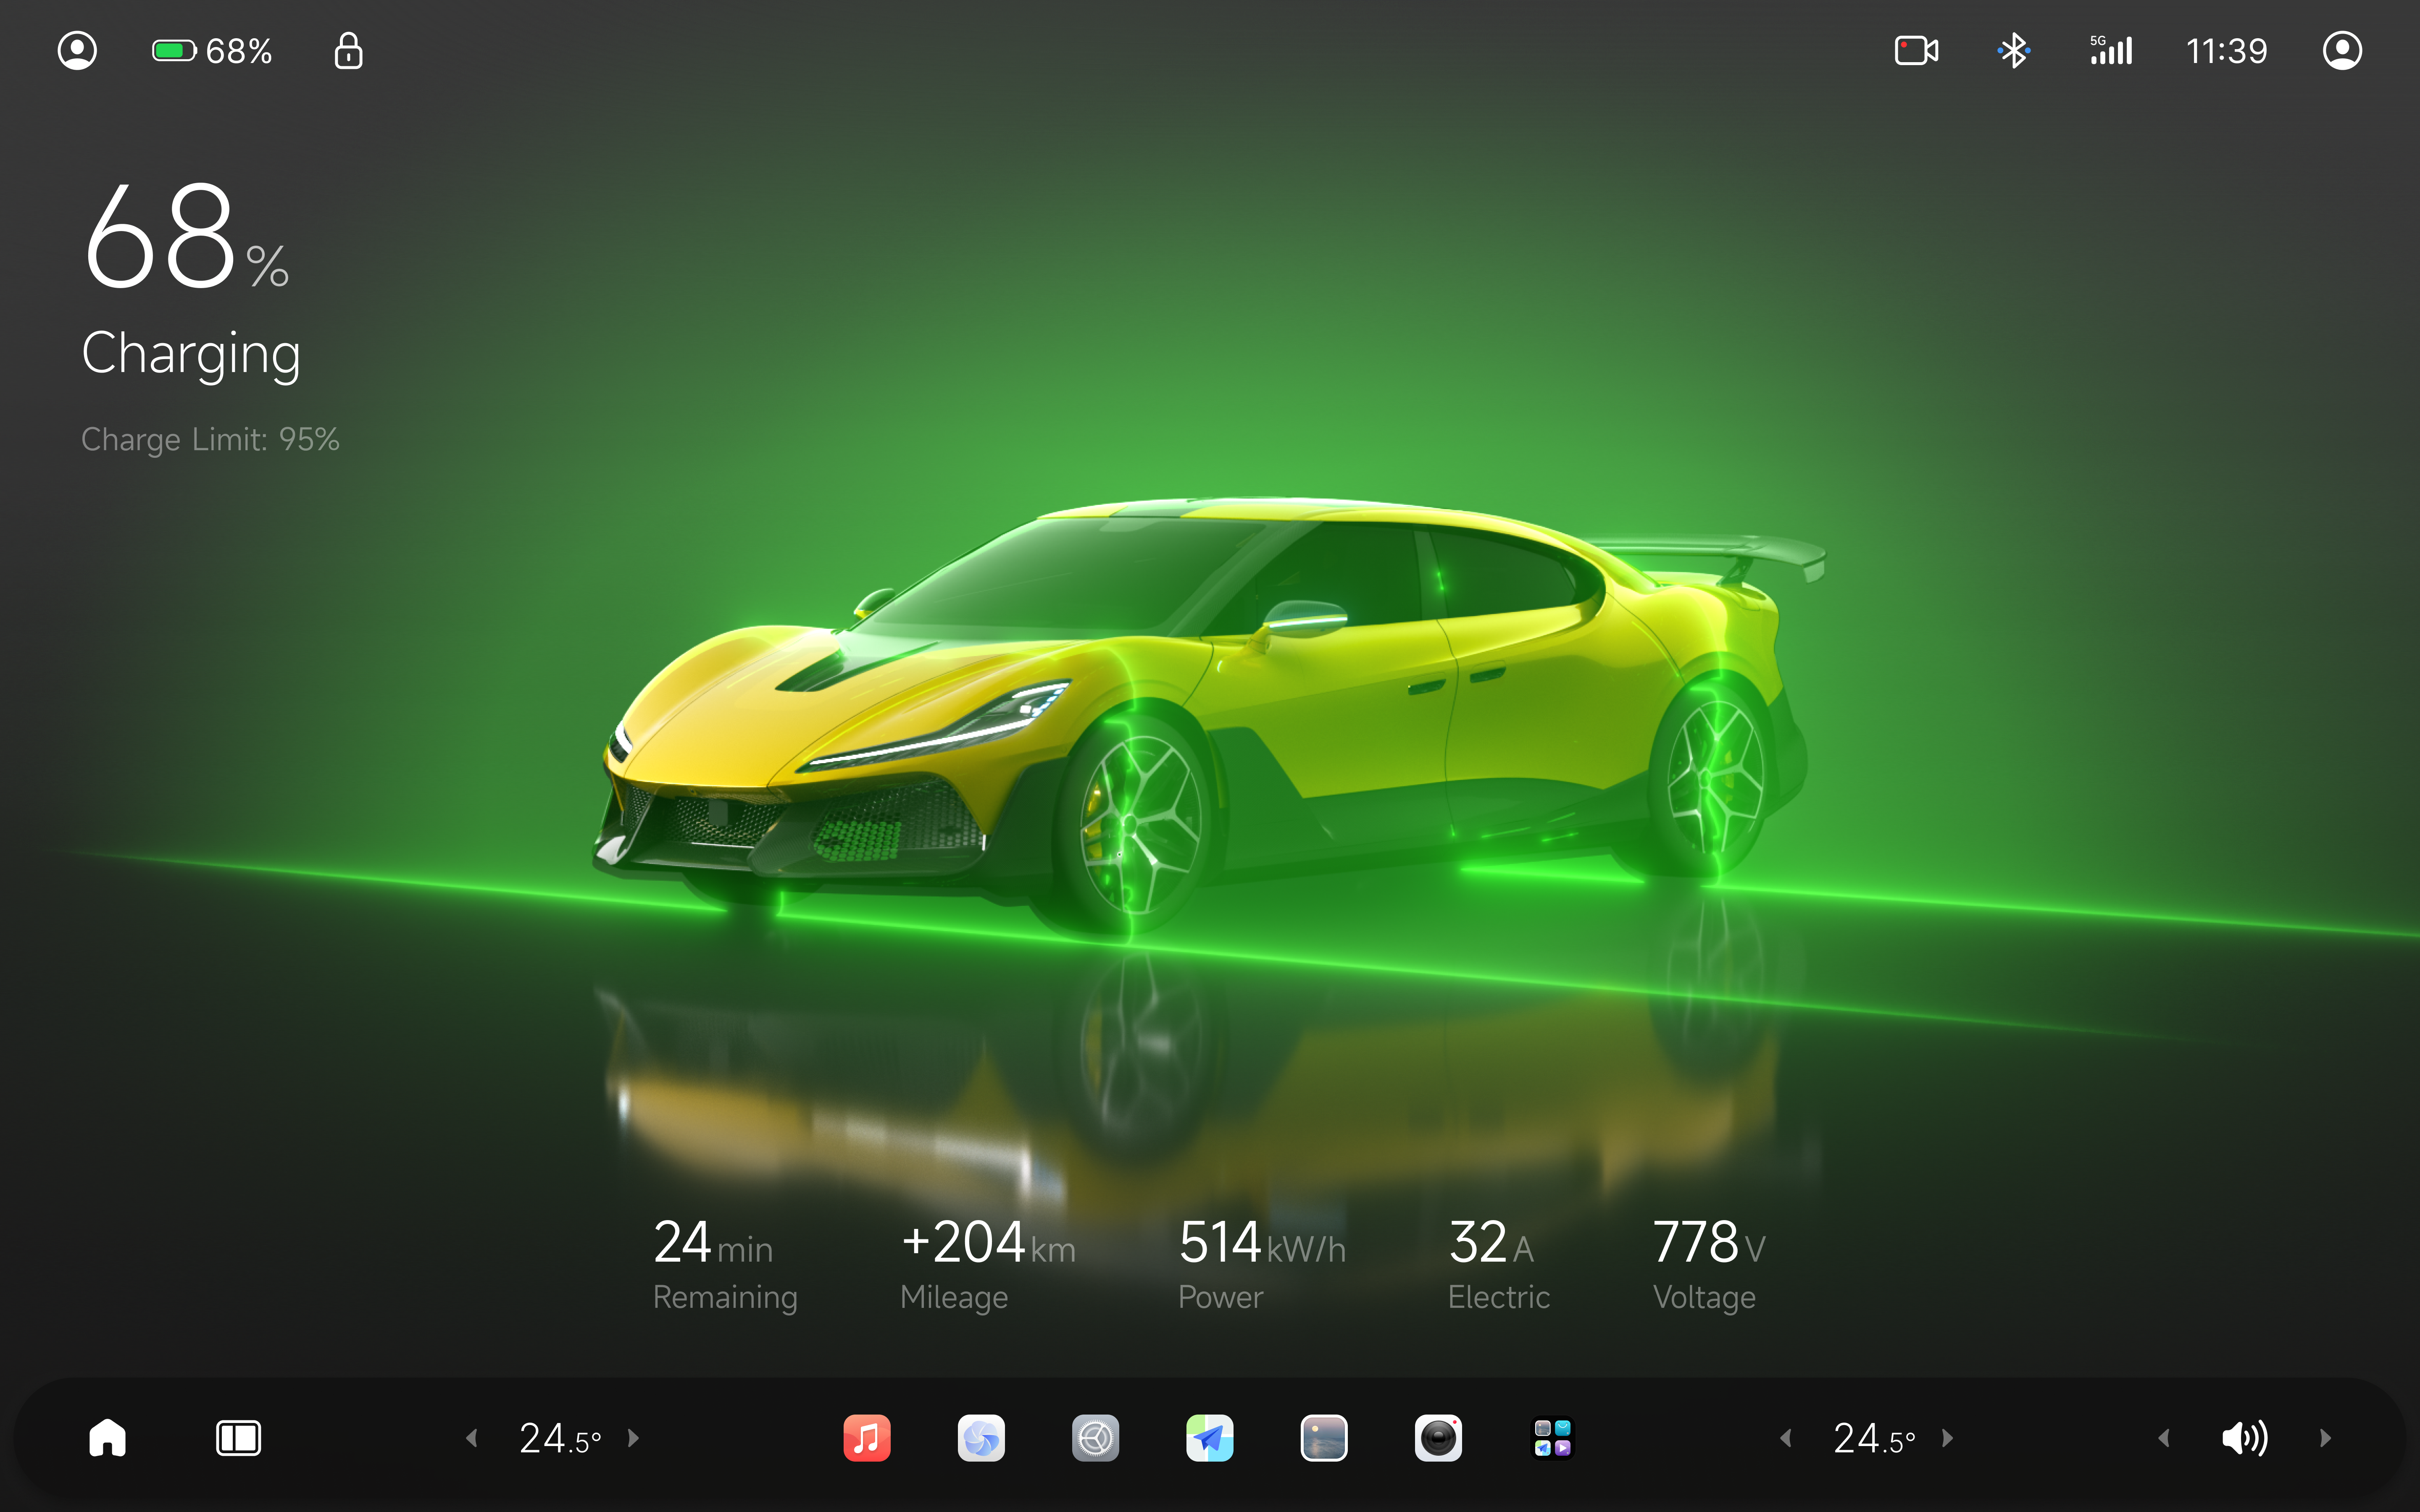The height and width of the screenshot is (1512, 2420).
Task: Go to the Home screen from the dock
Action: pos(107,1438)
